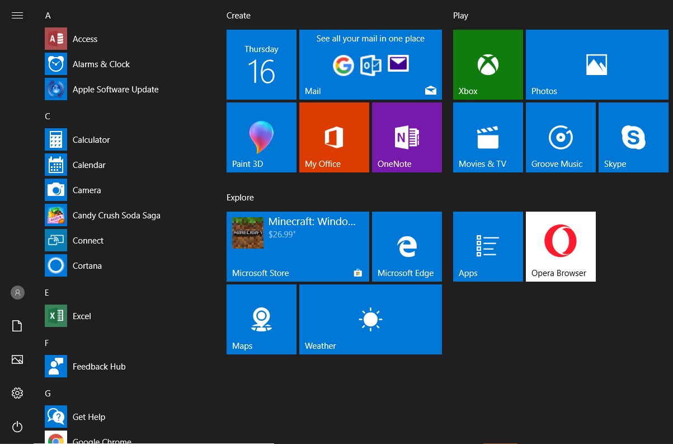
Task: Jump to alphabet index via letter C header
Action: coord(47,116)
